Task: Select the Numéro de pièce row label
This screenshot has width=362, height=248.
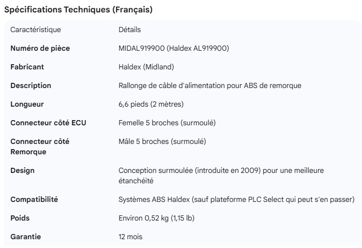Action: point(40,48)
